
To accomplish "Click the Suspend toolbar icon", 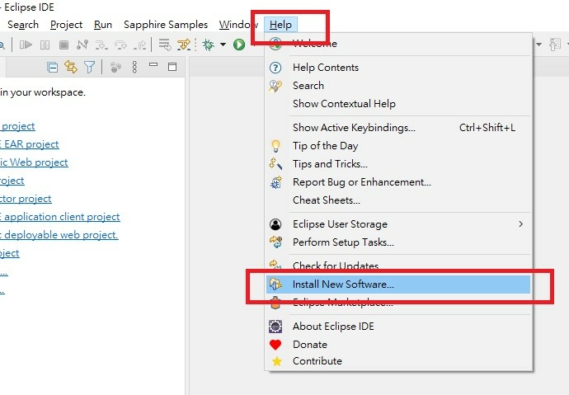I will 45,45.
